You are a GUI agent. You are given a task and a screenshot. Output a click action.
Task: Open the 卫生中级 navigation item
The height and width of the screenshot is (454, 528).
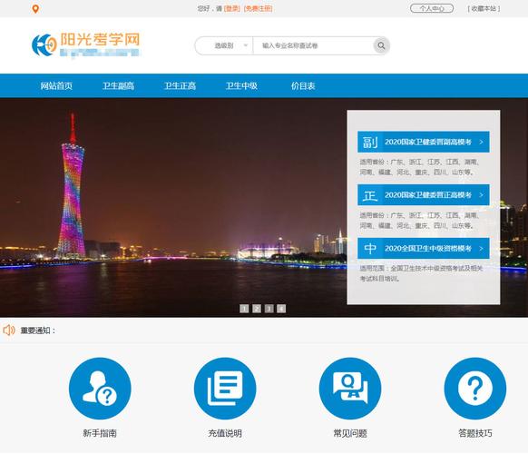pos(241,86)
